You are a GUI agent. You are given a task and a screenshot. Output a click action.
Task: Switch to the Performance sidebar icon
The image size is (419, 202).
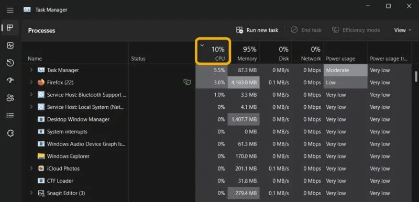pyautogui.click(x=10, y=45)
